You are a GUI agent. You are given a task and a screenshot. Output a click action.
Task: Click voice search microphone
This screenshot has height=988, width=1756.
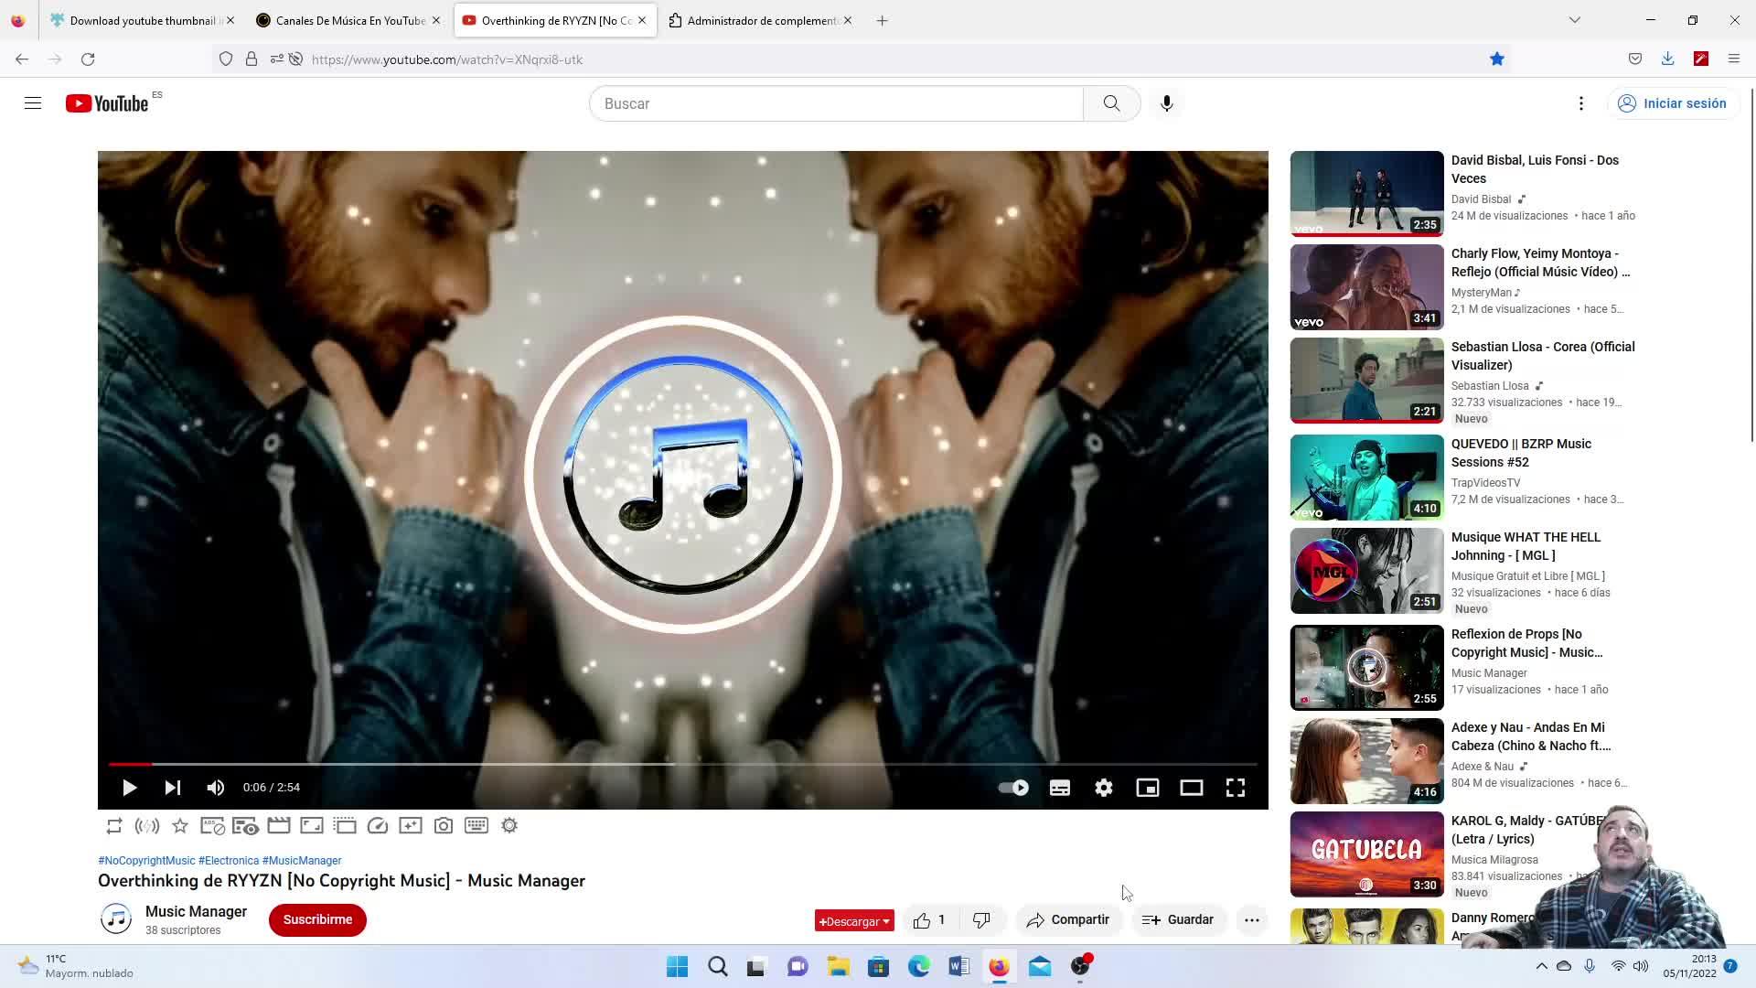pos(1167,103)
